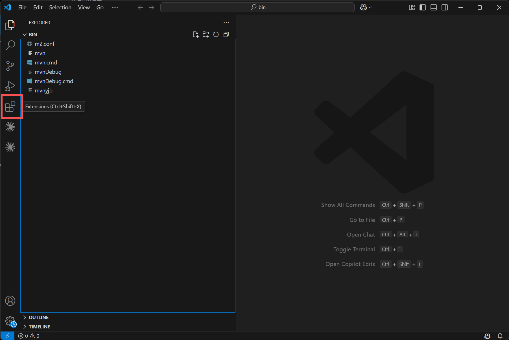Open the Copilot status icon in status bar
The width and height of the screenshot is (509, 340).
(x=488, y=336)
